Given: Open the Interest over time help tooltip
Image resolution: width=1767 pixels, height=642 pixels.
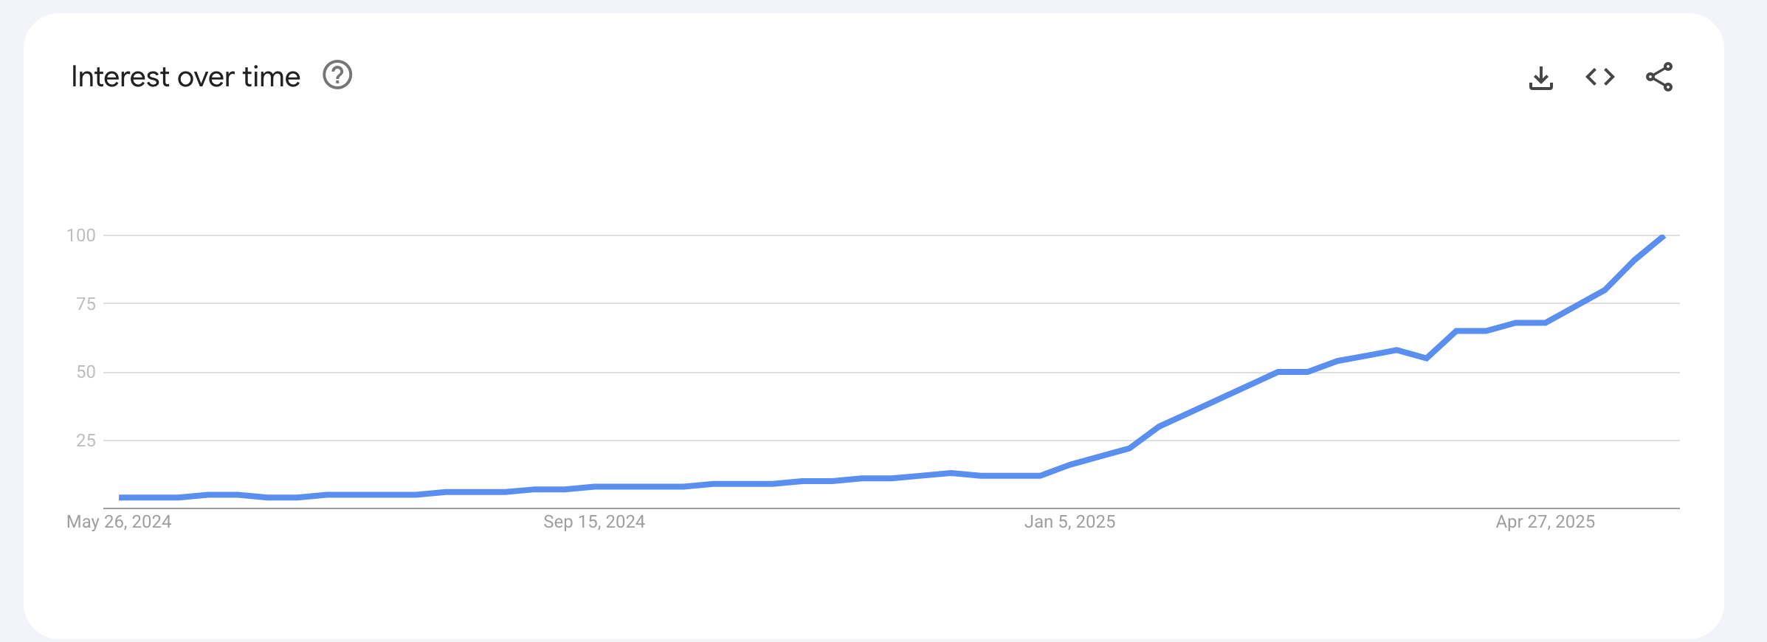Looking at the screenshot, I should coord(338,75).
